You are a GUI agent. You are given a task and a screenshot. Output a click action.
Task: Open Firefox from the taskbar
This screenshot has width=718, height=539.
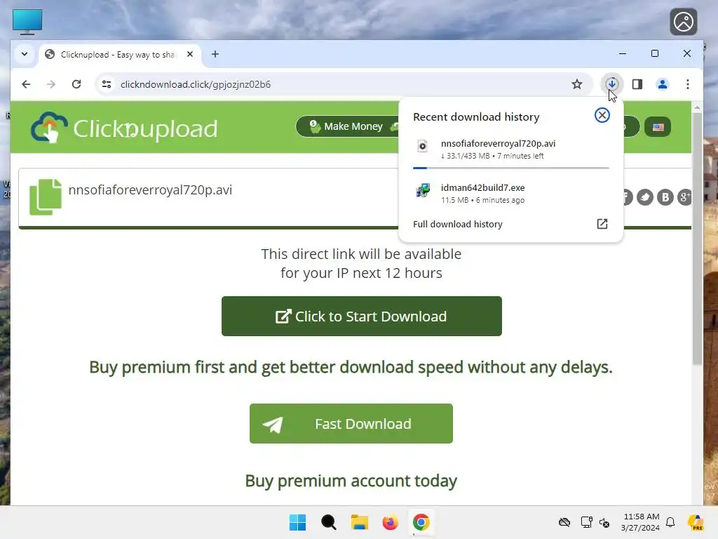390,522
